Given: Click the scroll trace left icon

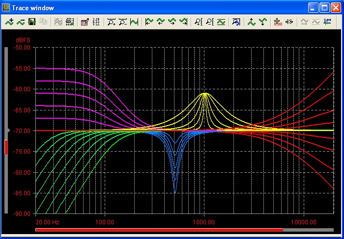Looking at the screenshot, I should click(161, 22).
